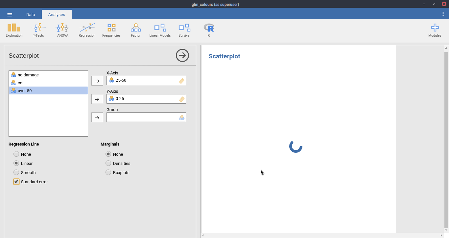449x238 pixels.
Task: Move variable to Y-Axis with arrow
Action: coord(97,99)
